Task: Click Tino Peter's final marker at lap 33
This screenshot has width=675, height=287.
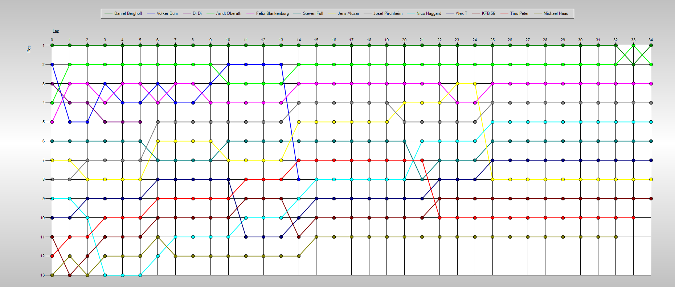Action: pos(633,218)
